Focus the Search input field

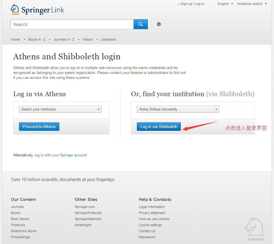(x=72, y=24)
